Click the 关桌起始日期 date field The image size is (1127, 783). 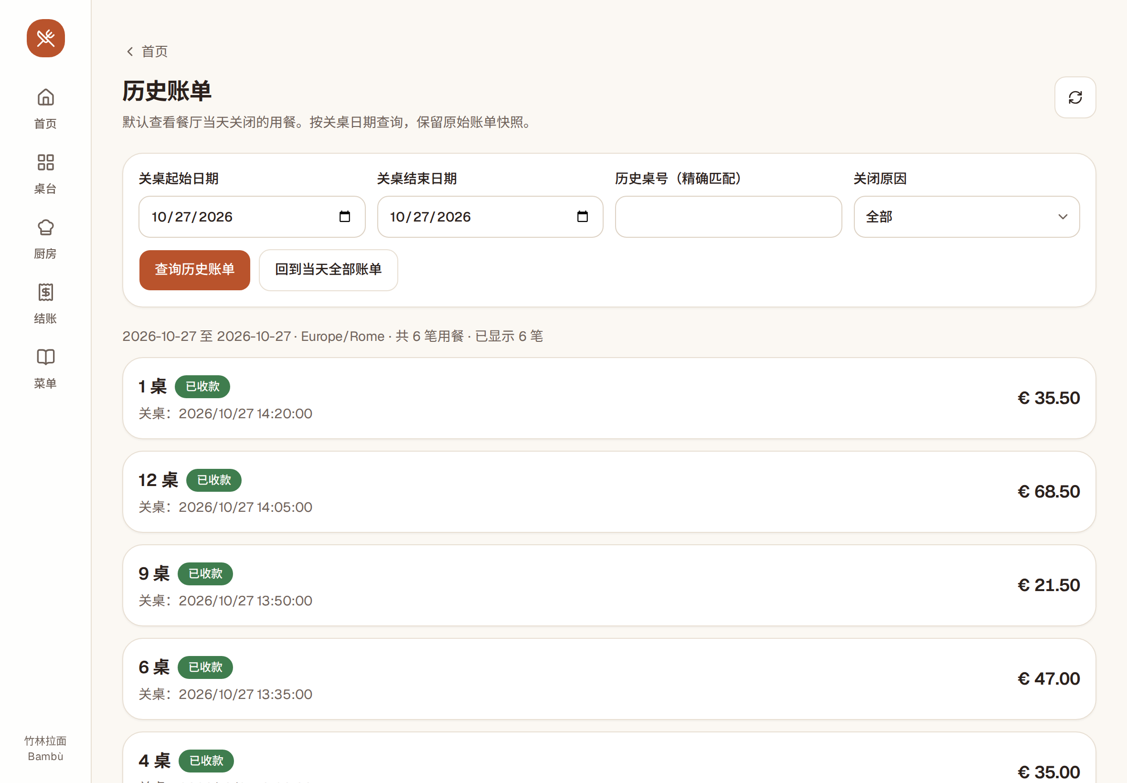(252, 217)
